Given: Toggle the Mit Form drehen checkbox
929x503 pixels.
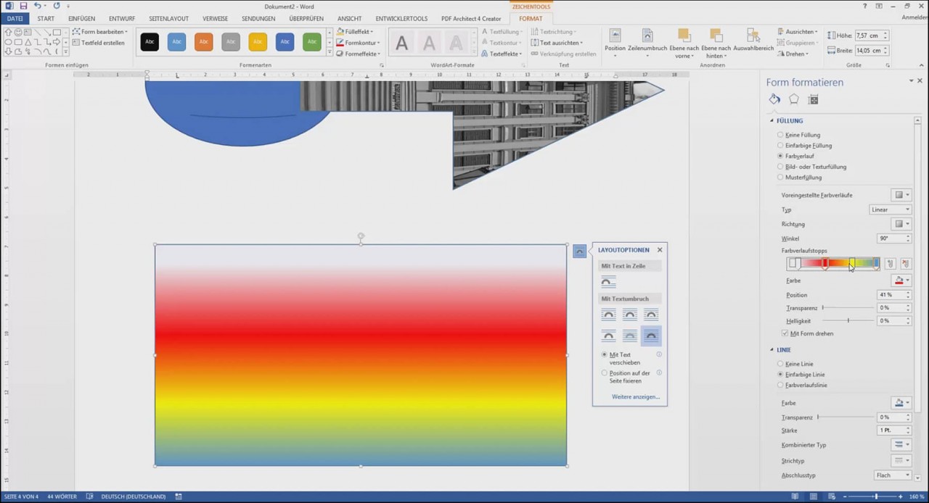Looking at the screenshot, I should click(785, 333).
